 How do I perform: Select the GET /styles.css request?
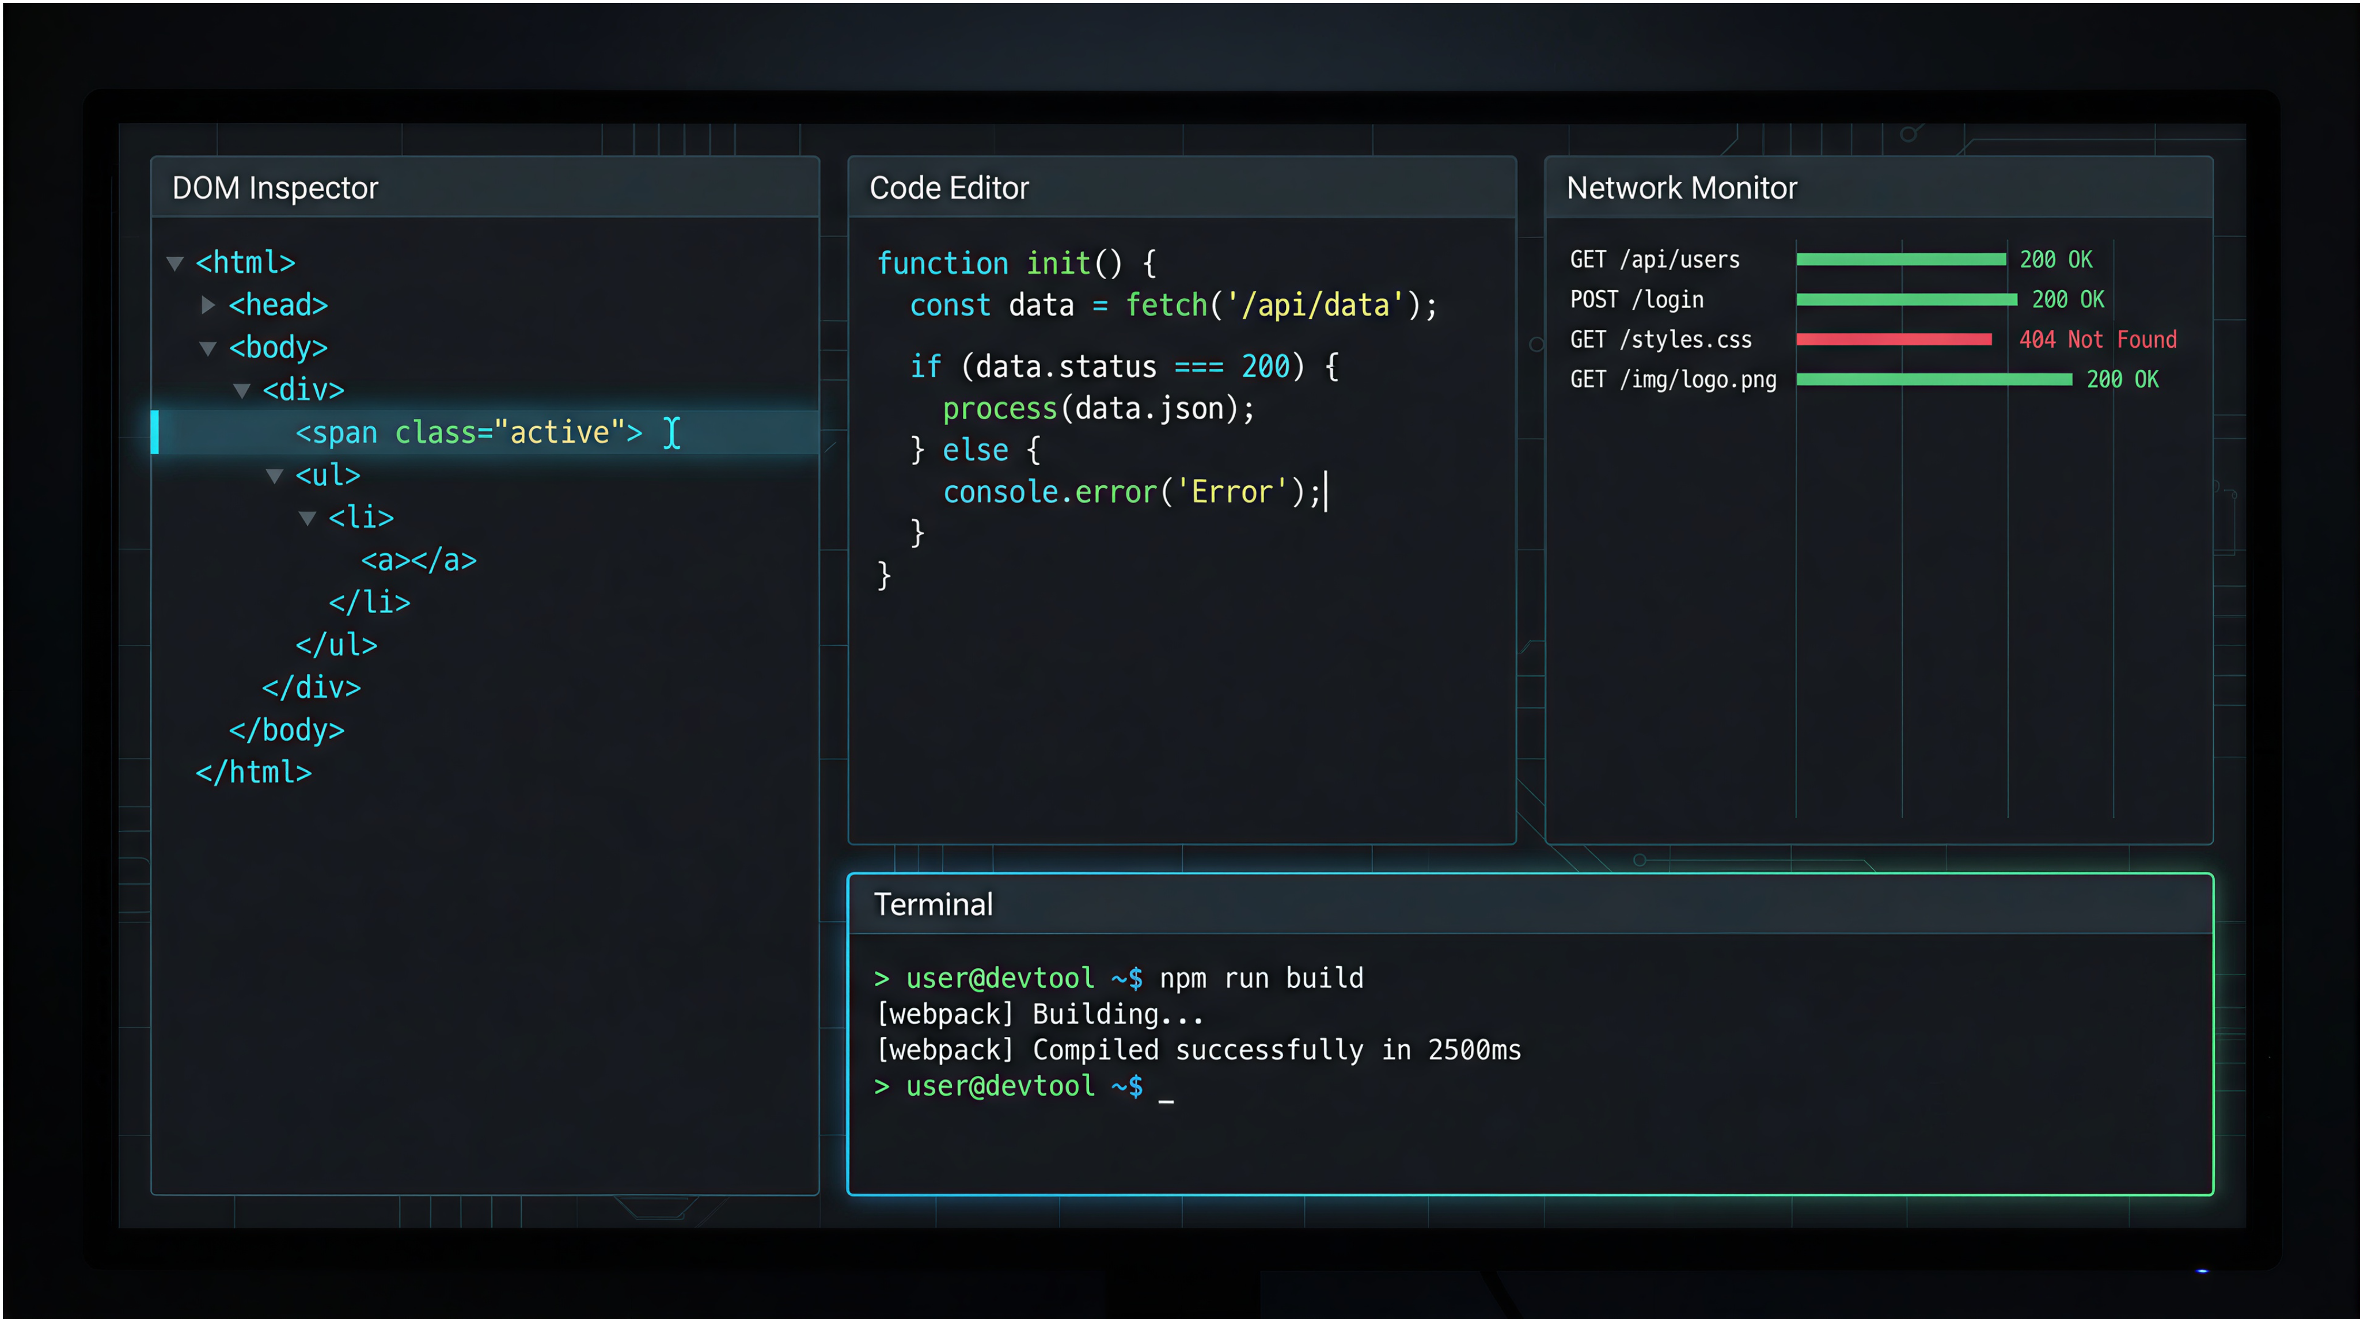click(1661, 340)
